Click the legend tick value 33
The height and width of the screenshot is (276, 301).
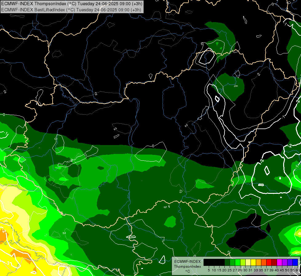(256, 270)
